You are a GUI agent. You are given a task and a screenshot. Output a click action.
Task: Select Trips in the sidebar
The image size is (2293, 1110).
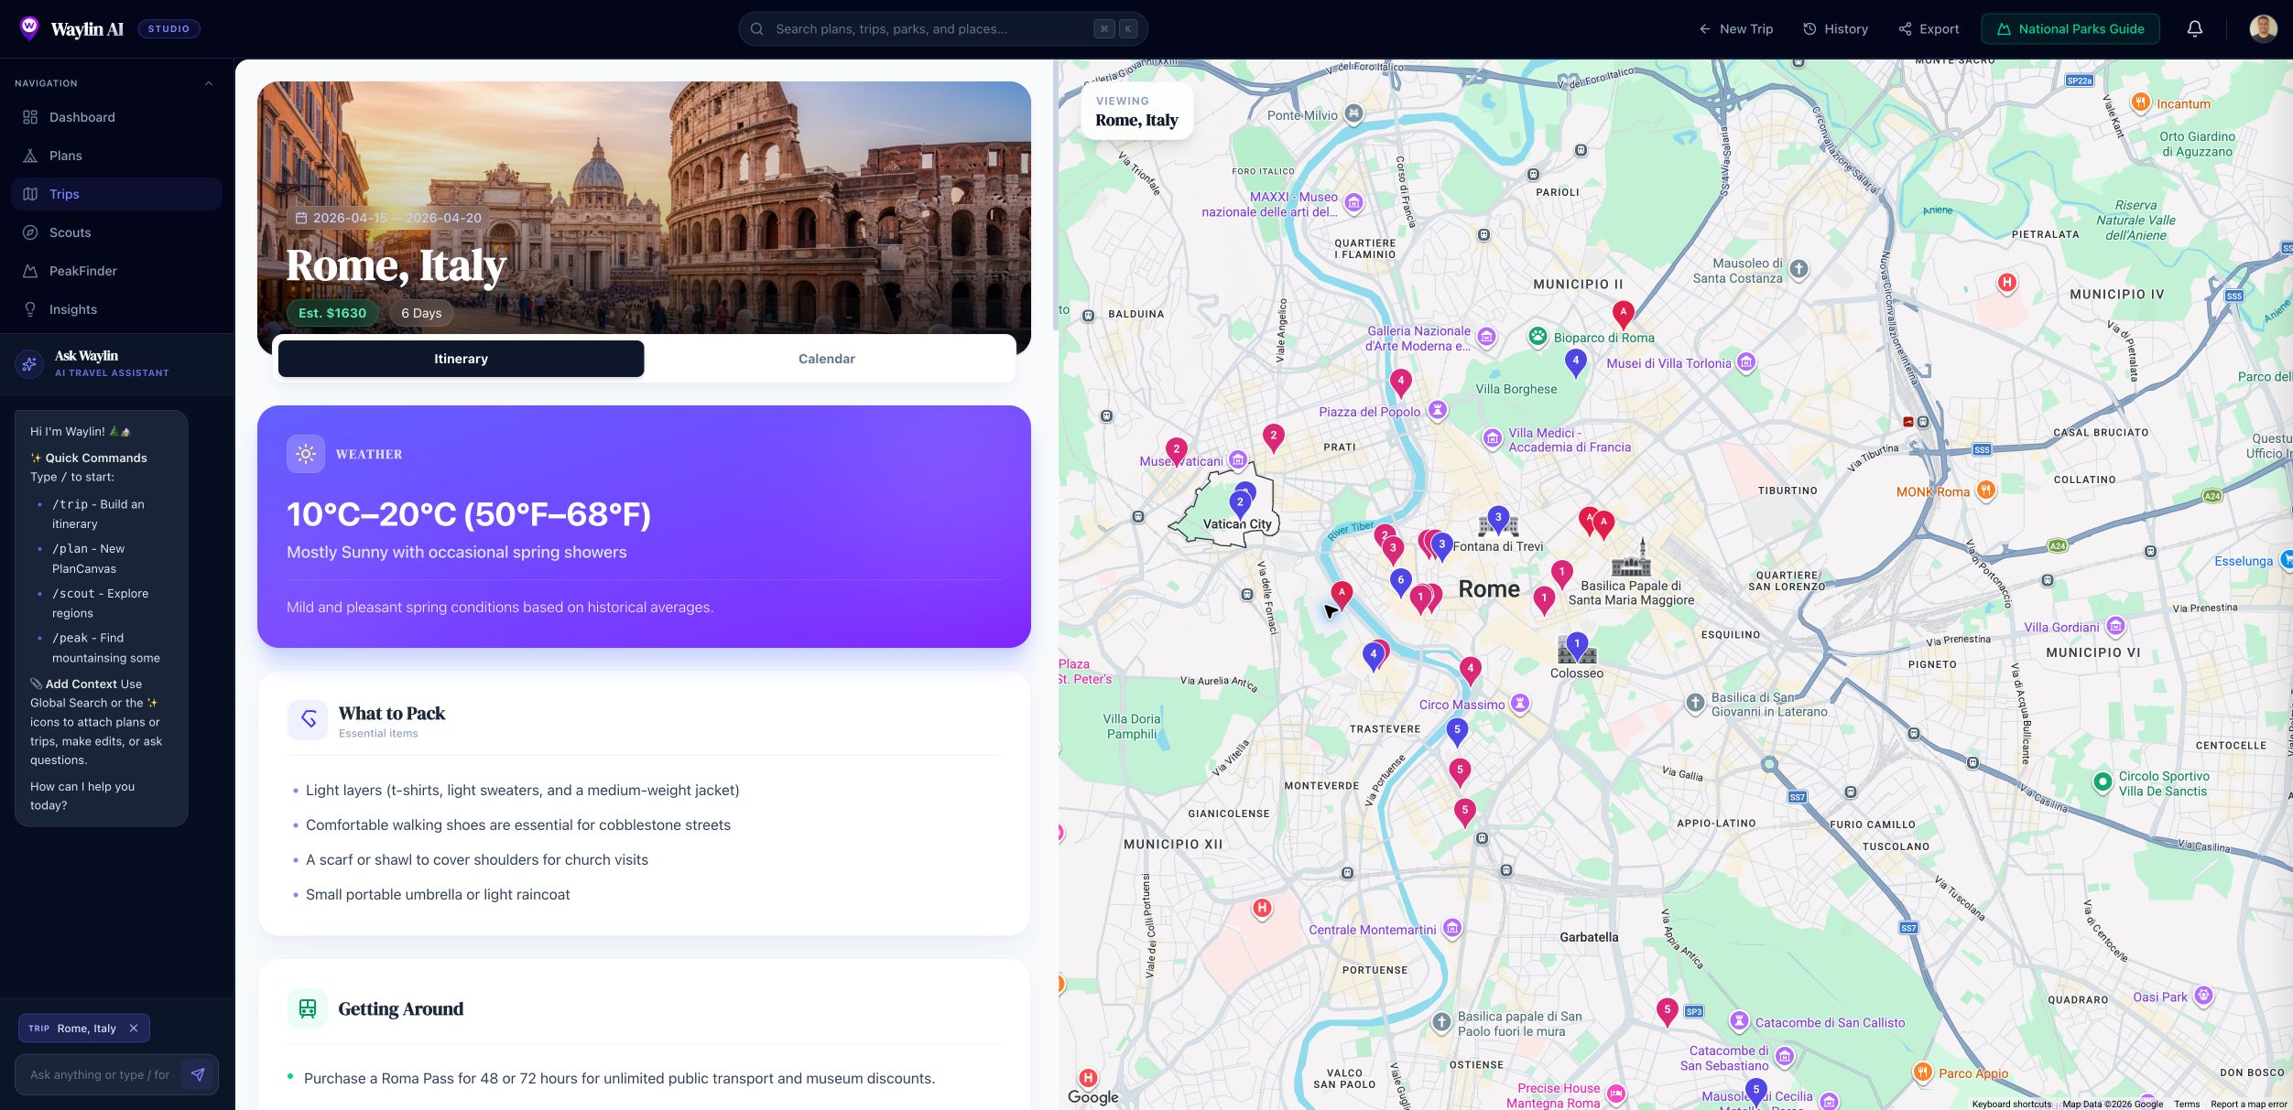116,194
